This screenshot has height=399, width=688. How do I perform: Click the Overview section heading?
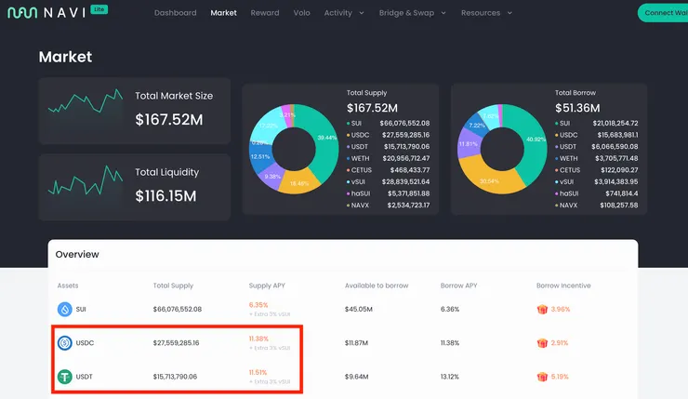pos(77,254)
